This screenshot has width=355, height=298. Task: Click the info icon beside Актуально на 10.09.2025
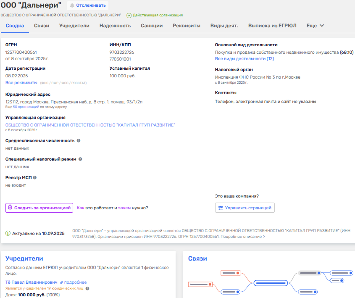tap(8, 233)
